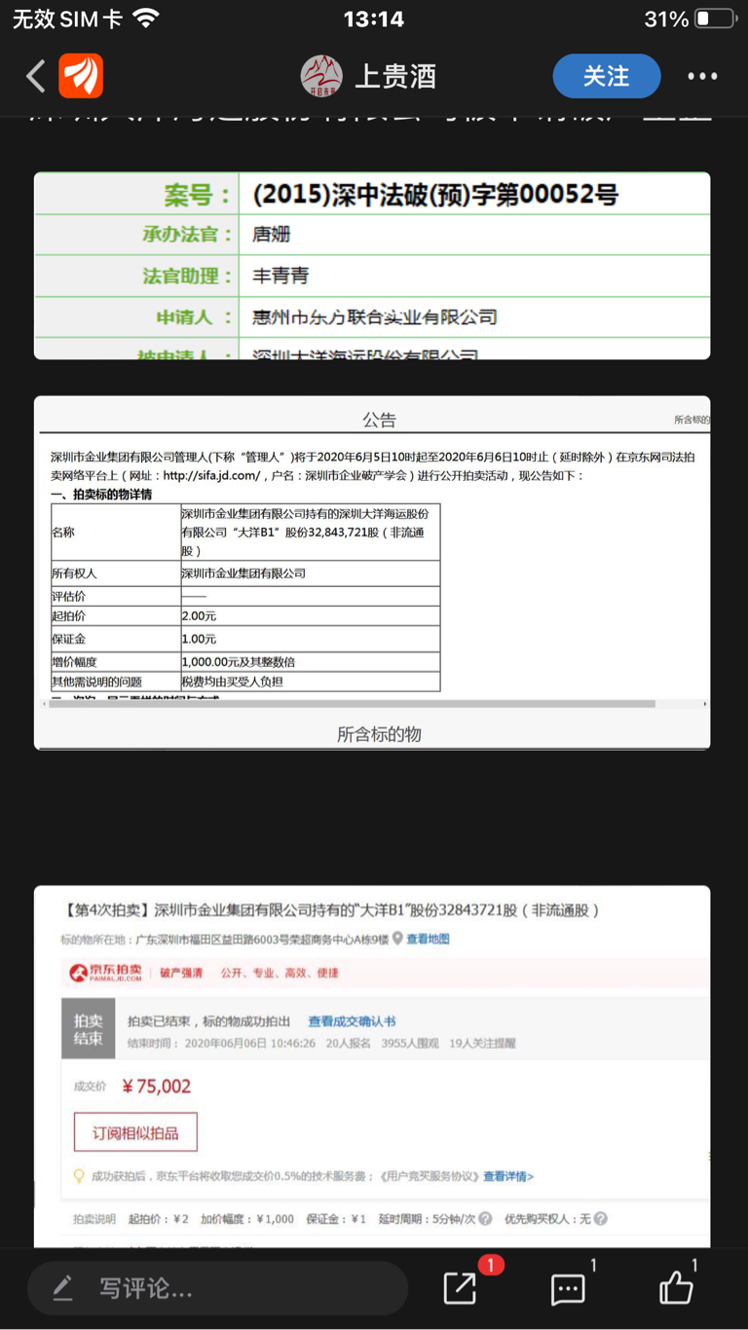
Task: Tap the 公告 heading
Action: [380, 420]
